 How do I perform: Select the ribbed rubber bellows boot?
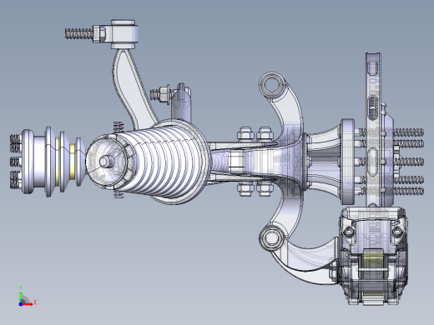point(167,161)
